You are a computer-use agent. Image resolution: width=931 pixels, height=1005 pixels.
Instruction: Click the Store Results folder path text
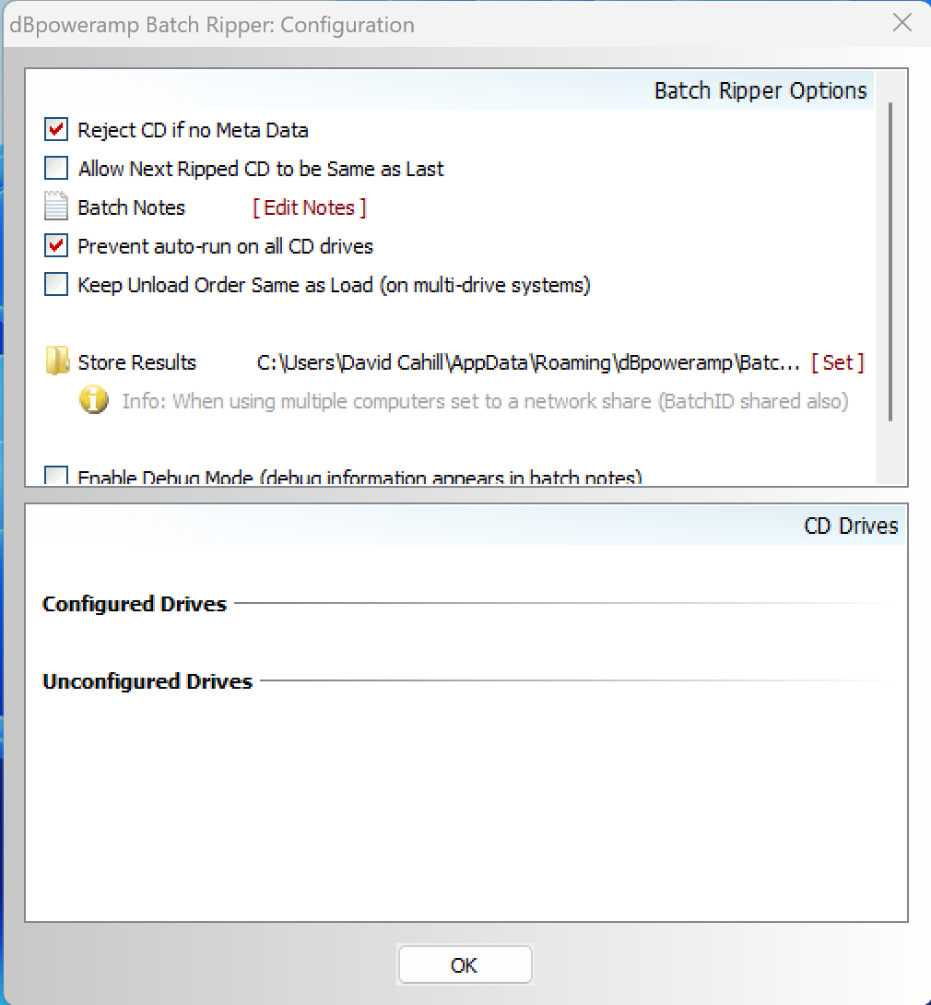527,362
